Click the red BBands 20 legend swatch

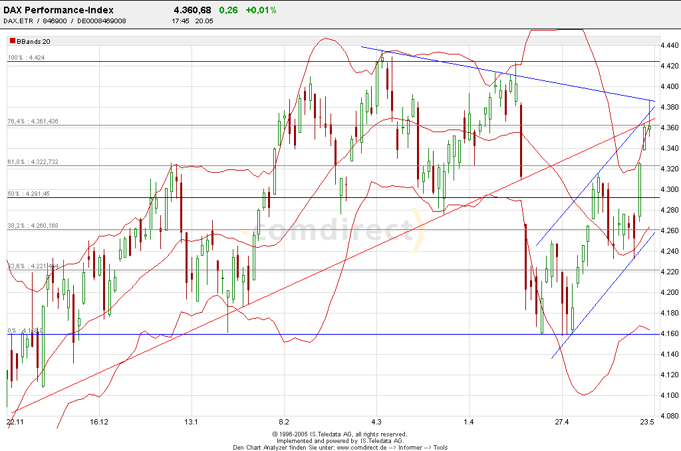point(13,41)
